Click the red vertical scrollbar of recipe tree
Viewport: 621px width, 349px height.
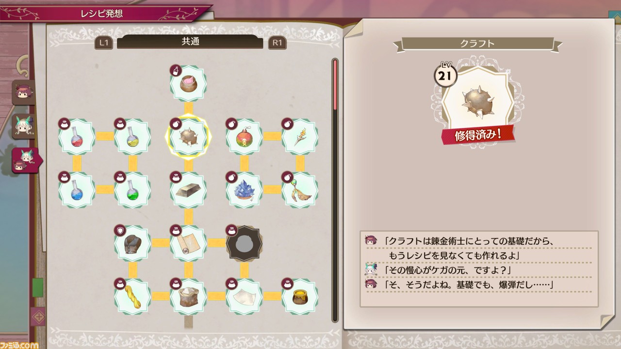[334, 85]
